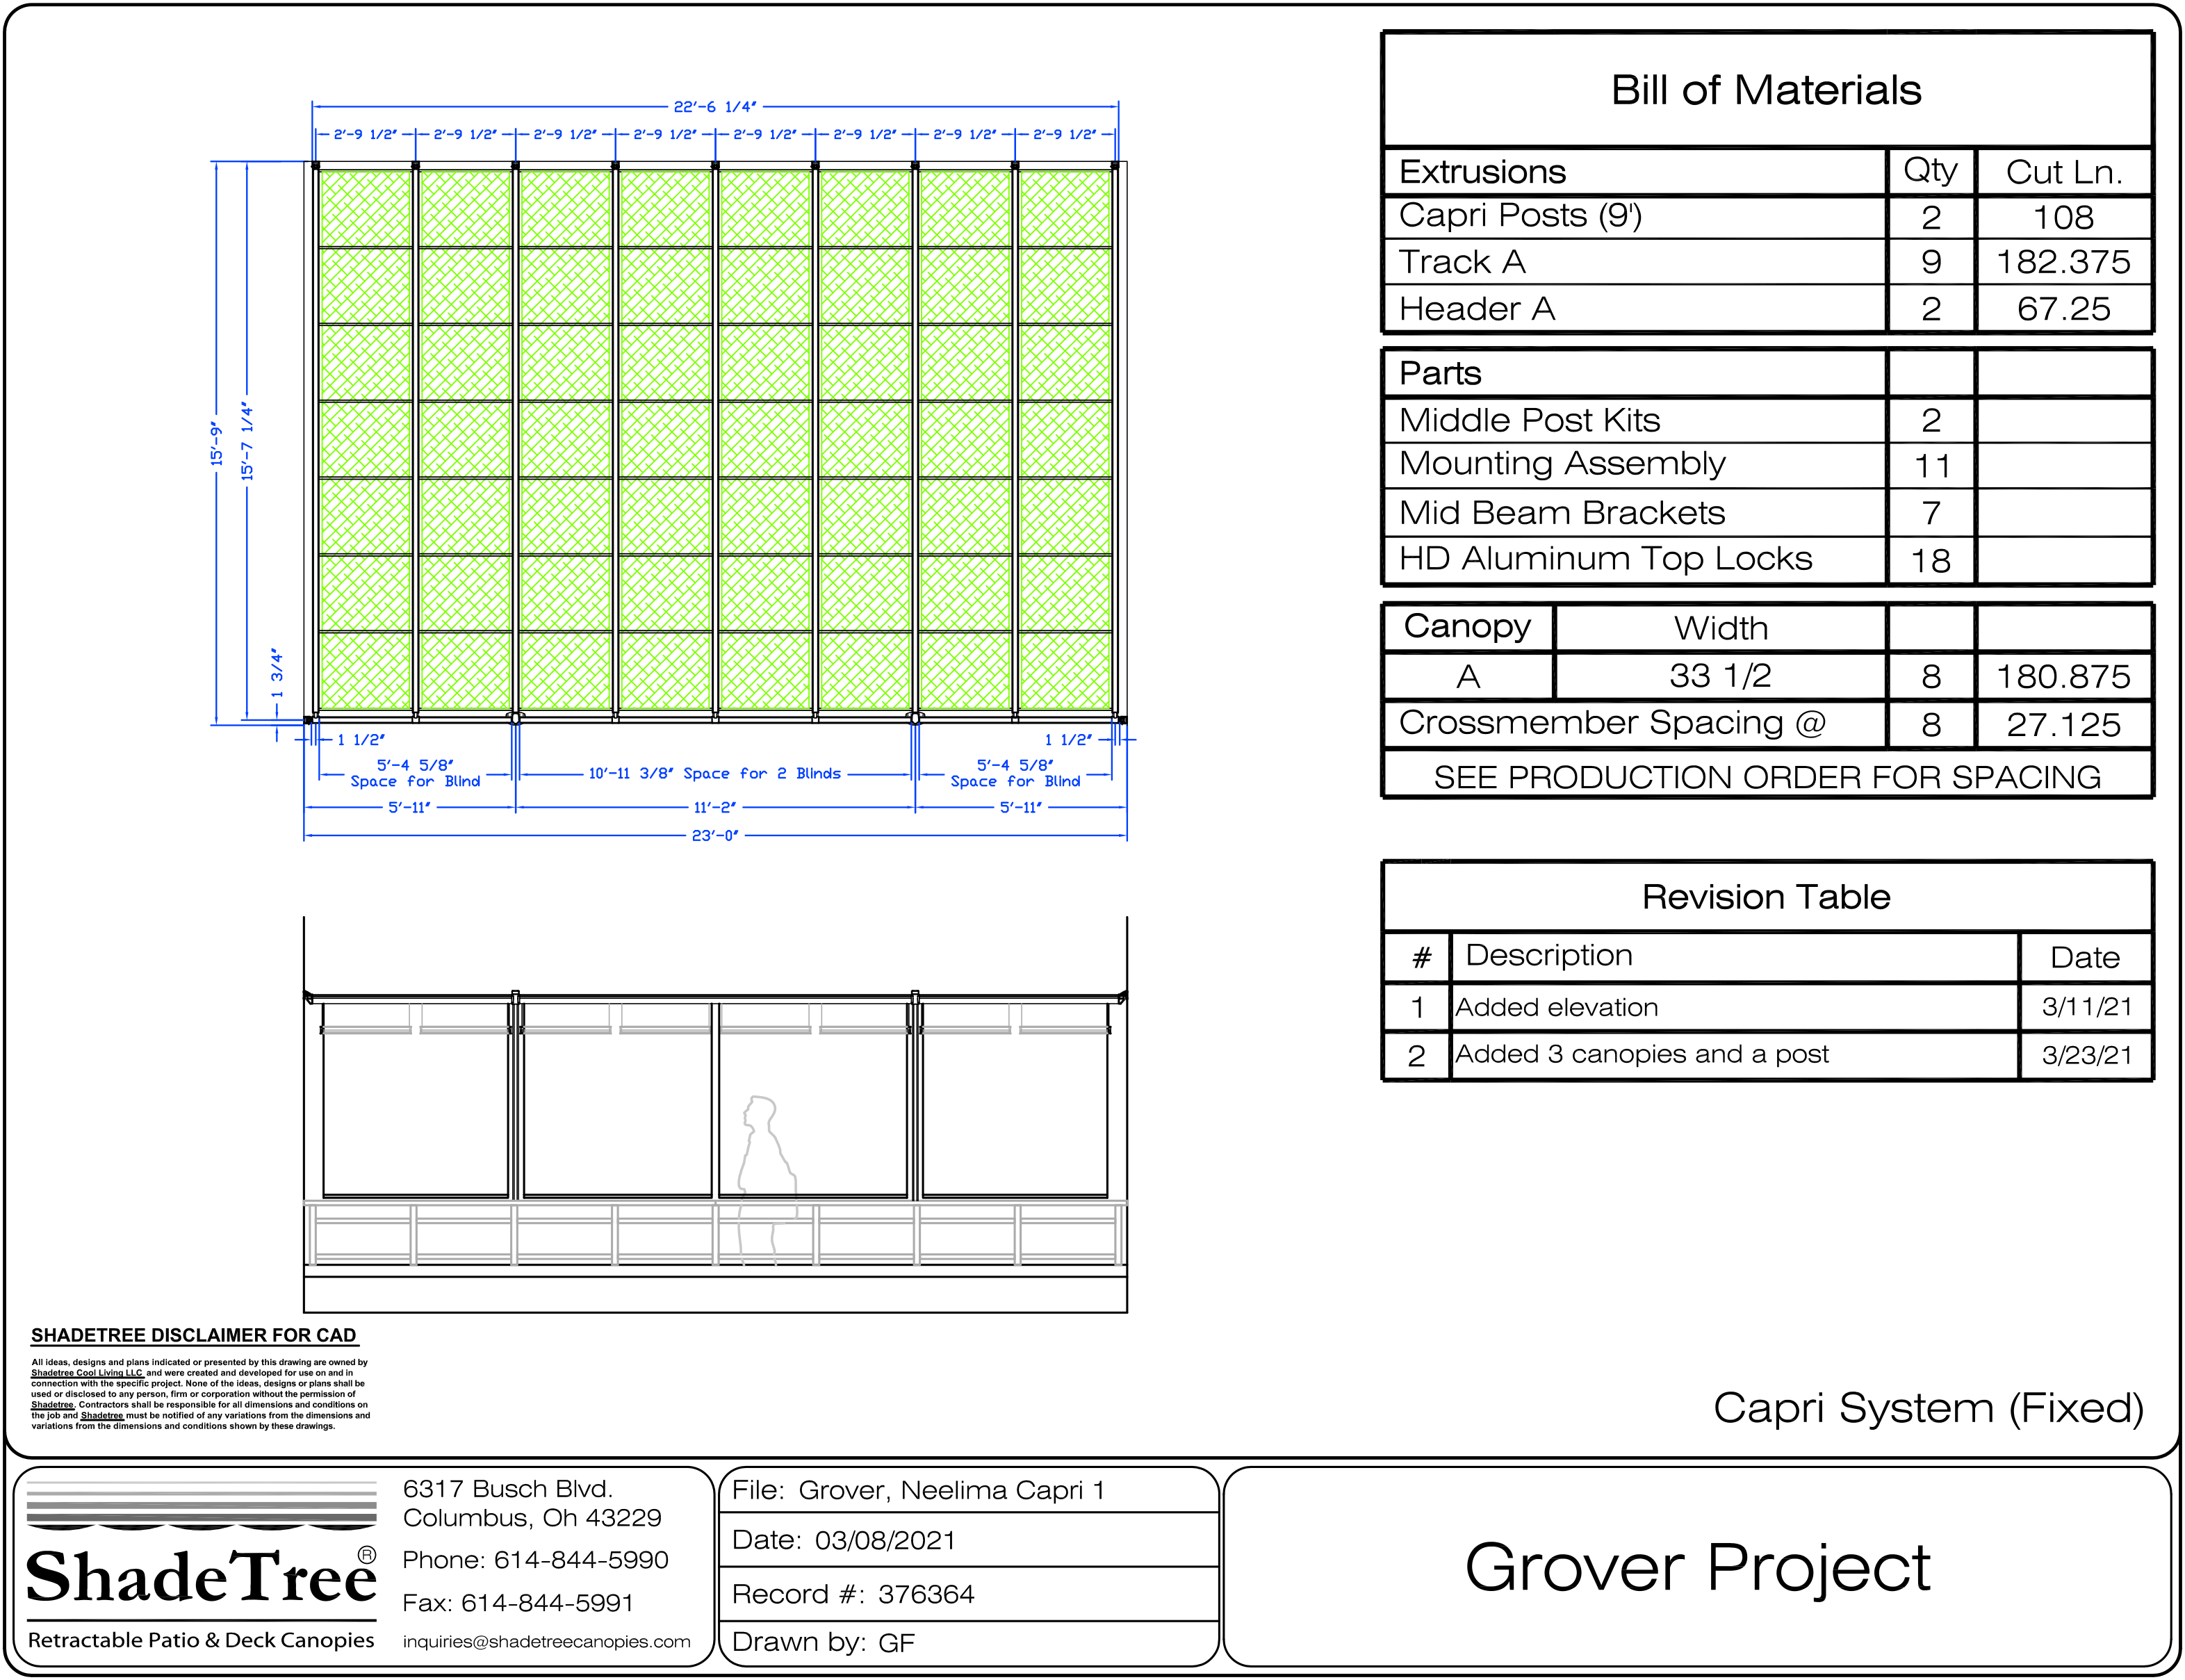The image size is (2185, 1680).
Task: Click the inquiries@shadetreecanopies.com email address
Action: pyautogui.click(x=546, y=1642)
